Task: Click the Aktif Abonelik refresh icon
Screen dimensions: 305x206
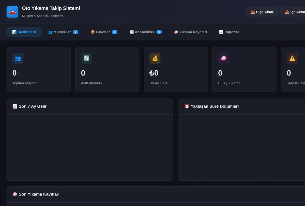Action: pos(86,58)
